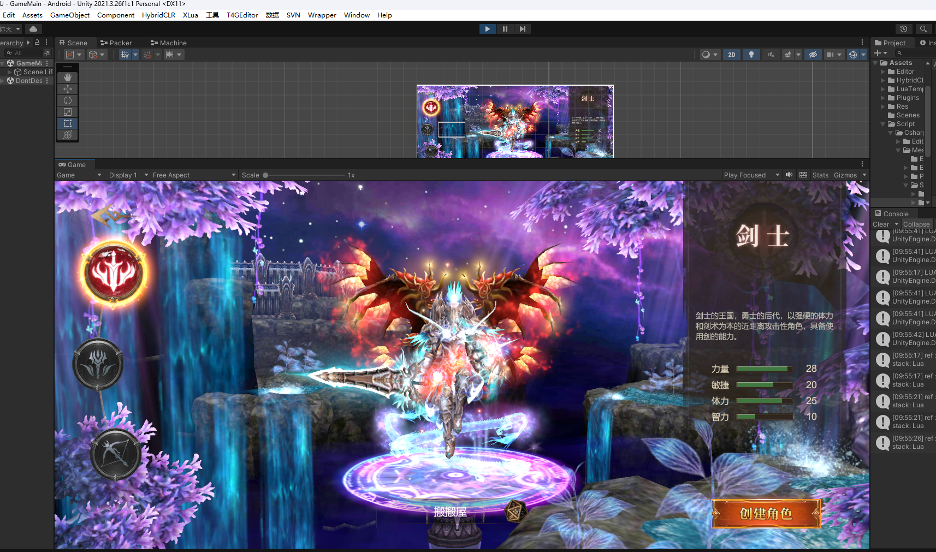Viewport: 936px width, 552px height.
Task: Switch to the Packer tab
Action: coord(116,43)
